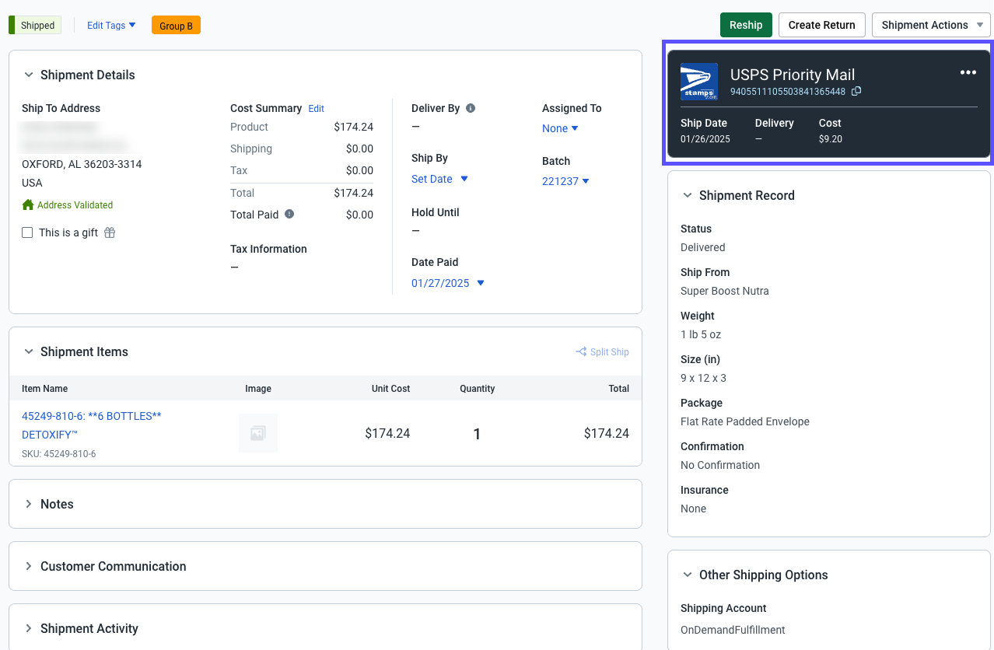Expand the Notes section
The image size is (994, 650).
pos(57,504)
